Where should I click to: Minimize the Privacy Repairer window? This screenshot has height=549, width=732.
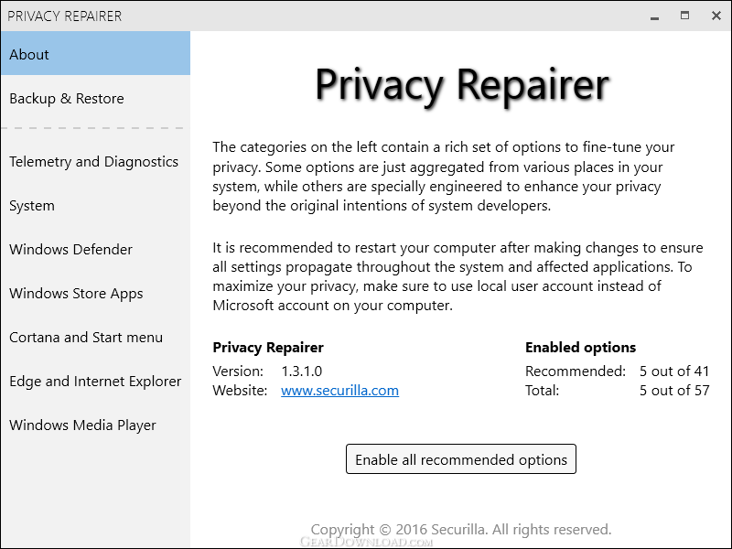click(x=654, y=16)
